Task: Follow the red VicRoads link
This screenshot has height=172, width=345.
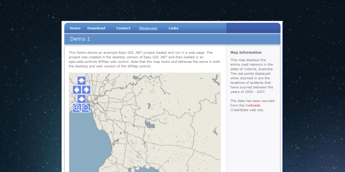Action: (253, 105)
